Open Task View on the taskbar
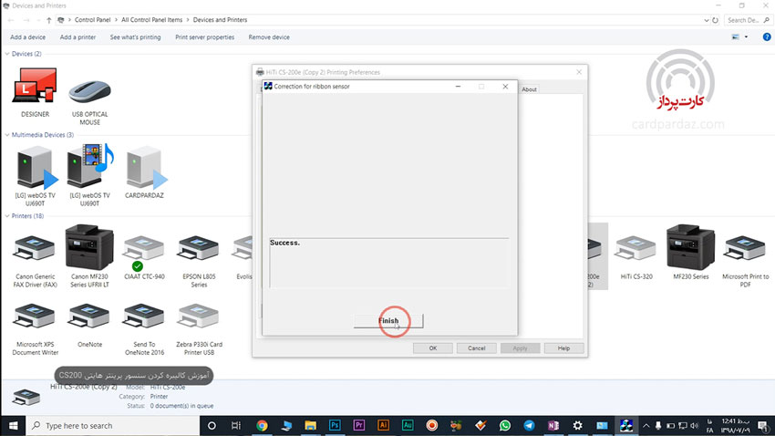Screen dimensions: 775x436 (x=236, y=426)
